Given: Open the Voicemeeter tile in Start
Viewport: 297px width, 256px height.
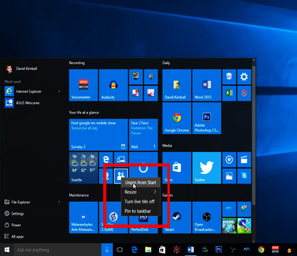Looking at the screenshot, I should 83,85.
